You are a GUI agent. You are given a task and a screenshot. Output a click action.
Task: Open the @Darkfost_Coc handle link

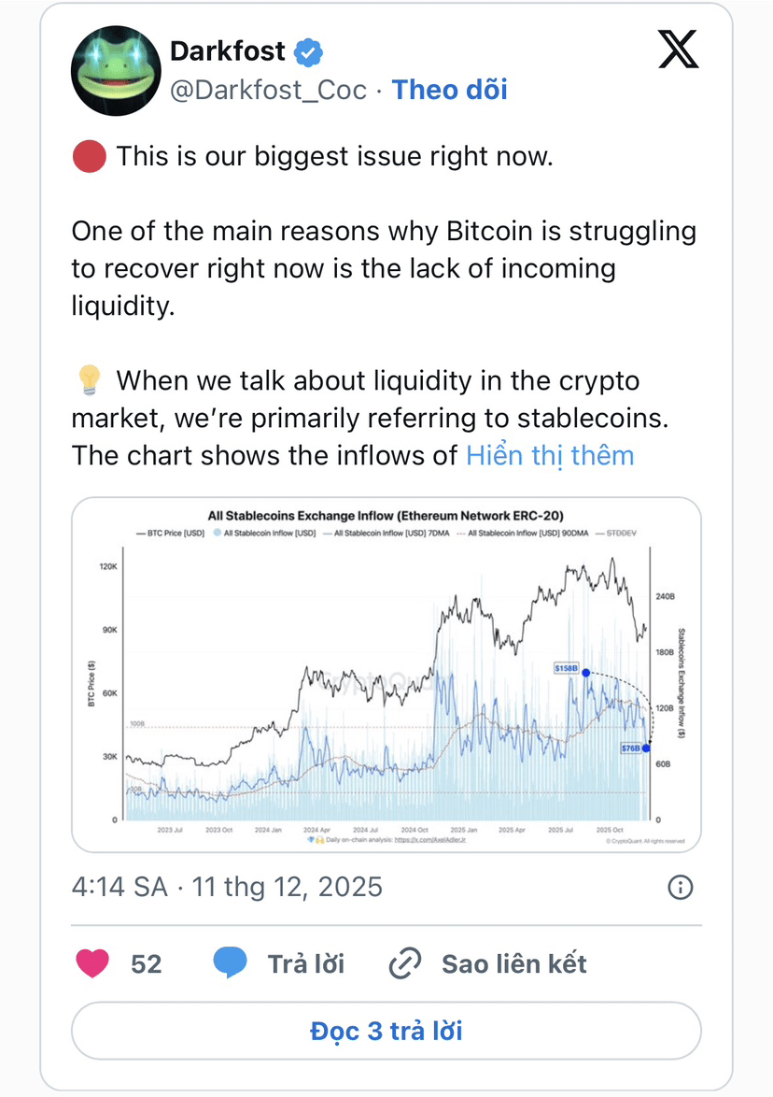[x=268, y=90]
